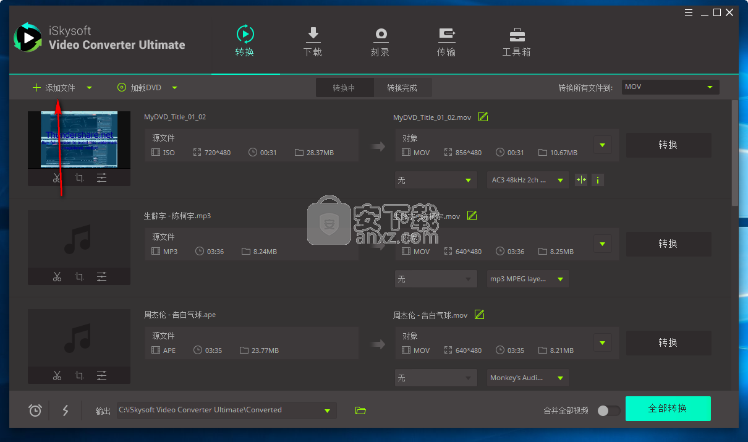Show the 转换完成 finished list
748x442 pixels.
(x=402, y=88)
